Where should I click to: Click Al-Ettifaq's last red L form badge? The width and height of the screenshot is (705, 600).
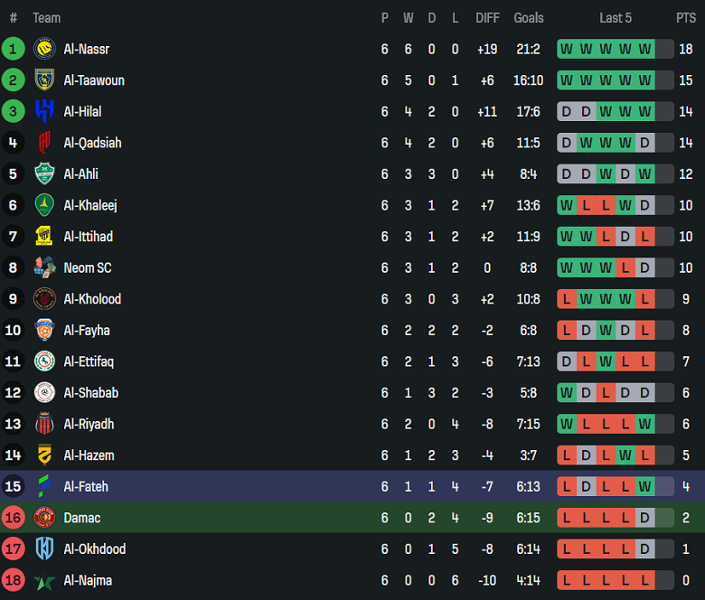coord(644,361)
